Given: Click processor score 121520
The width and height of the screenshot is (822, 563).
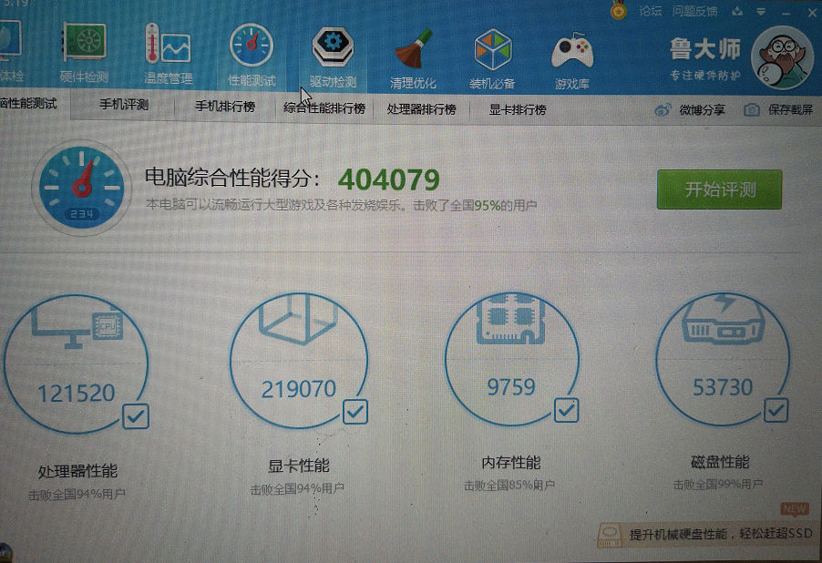Looking at the screenshot, I should click(77, 394).
